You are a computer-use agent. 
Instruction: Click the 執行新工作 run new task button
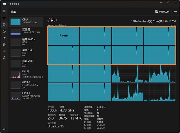coord(162,12)
